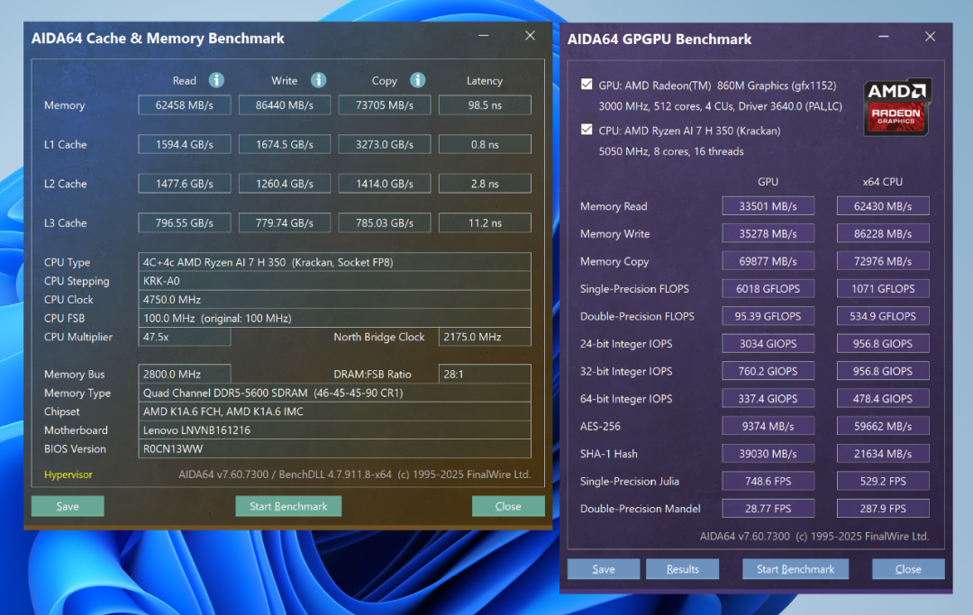Viewport: 973px width, 615px height.
Task: Click Memory Copy value 73705 MB/s
Action: [x=384, y=105]
